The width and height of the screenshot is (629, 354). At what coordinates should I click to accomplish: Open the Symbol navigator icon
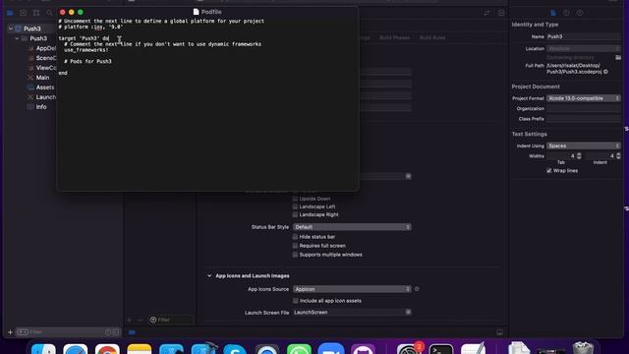click(x=36, y=13)
